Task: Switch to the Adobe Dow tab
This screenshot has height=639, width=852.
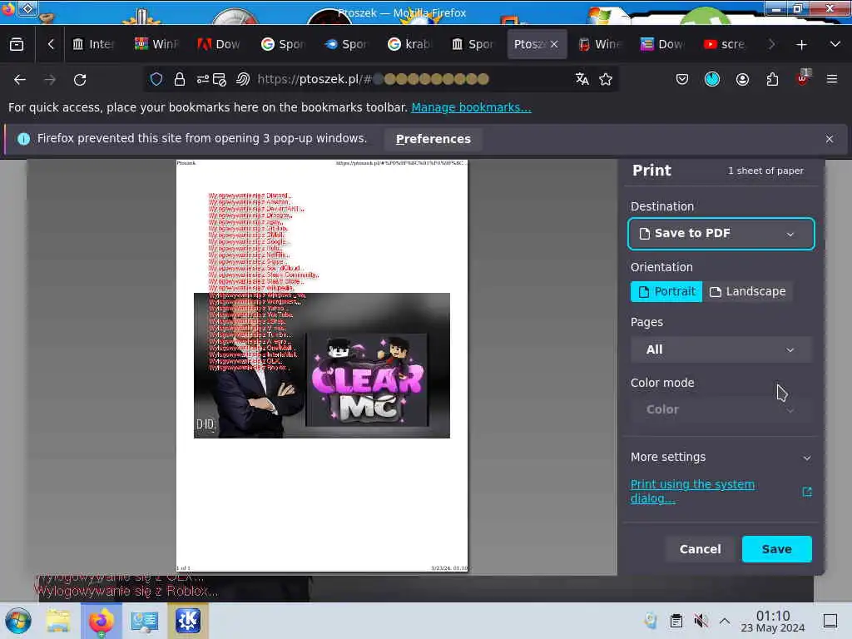Action: (x=219, y=45)
